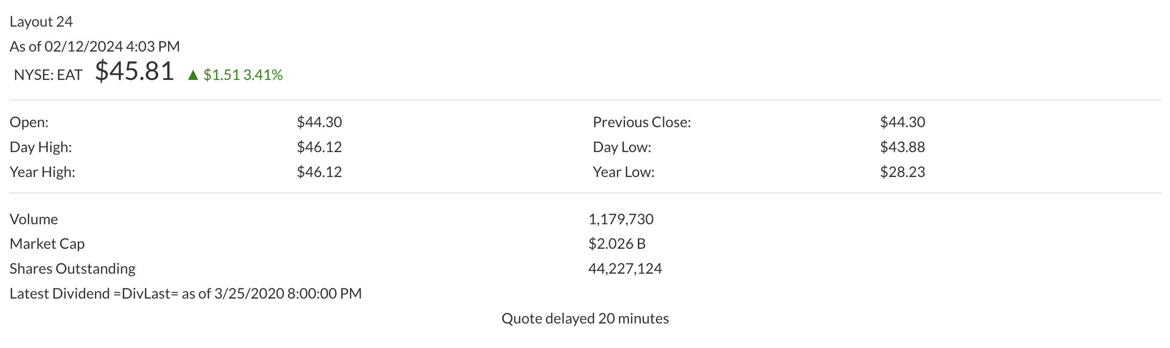Click the Open price value $44.30

point(319,122)
